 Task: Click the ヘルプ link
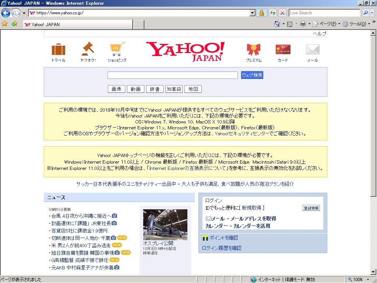320,34
